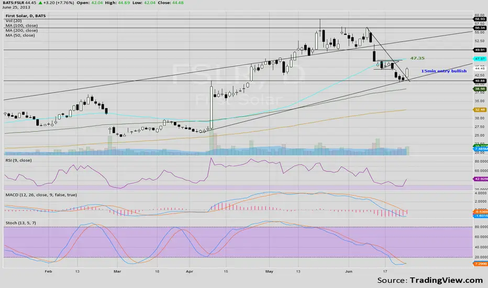
Task: Select the MA (200, close) indicator label
Action: point(21,30)
